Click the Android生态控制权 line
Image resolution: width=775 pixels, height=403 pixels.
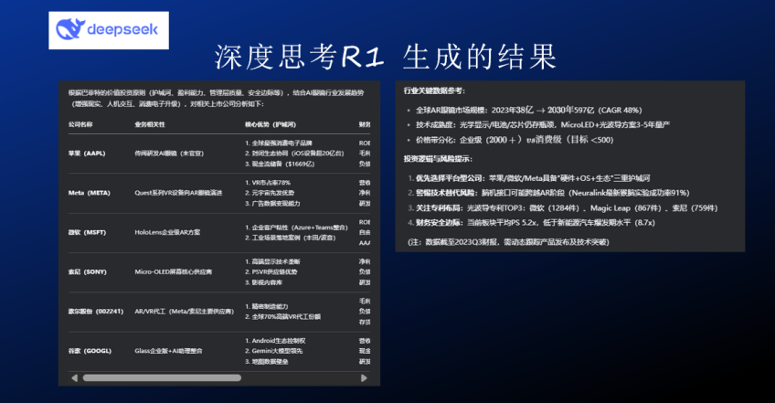tap(275, 341)
